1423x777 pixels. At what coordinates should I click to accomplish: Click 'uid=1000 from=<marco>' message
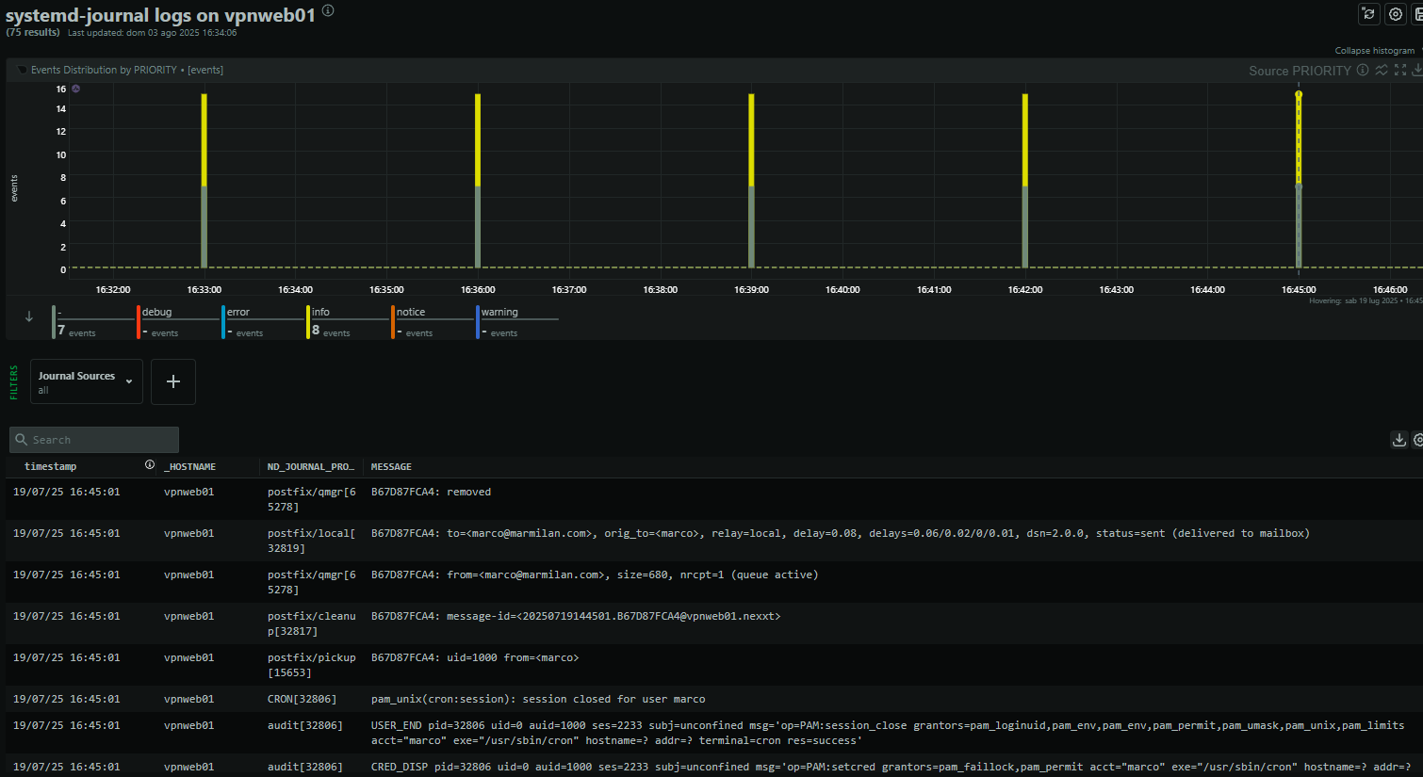click(475, 657)
